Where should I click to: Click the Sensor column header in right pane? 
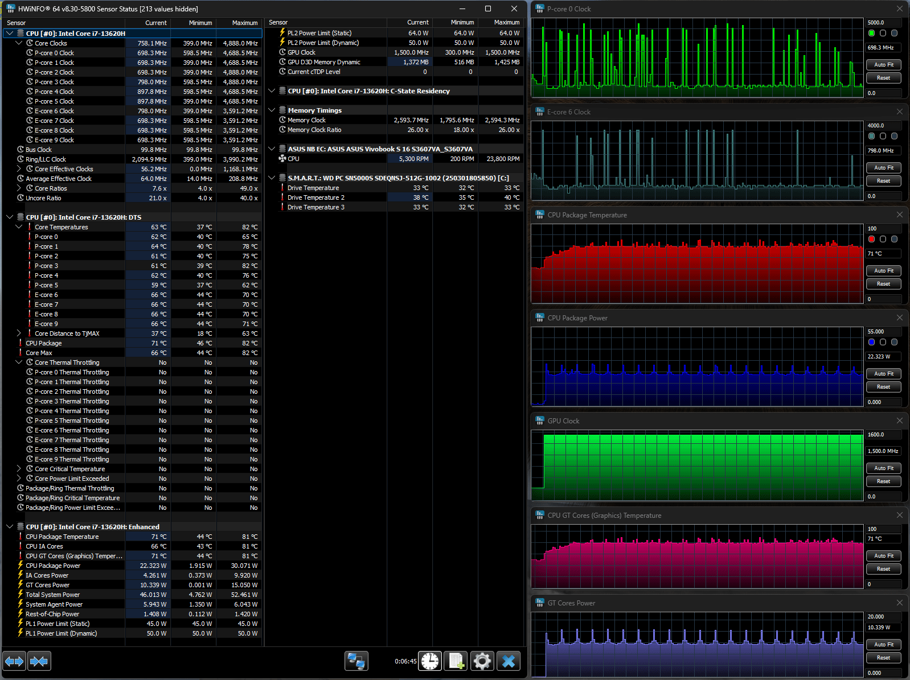(278, 23)
